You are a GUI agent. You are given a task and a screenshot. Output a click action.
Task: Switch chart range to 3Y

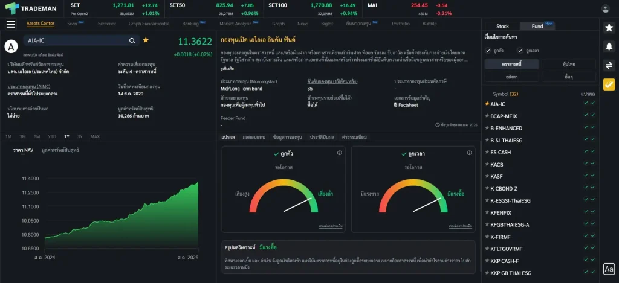pos(80,136)
